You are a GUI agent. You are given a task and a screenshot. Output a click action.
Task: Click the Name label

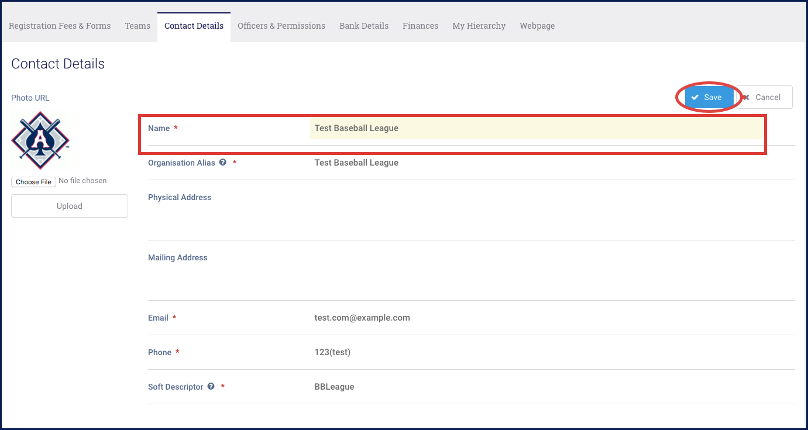pyautogui.click(x=159, y=128)
